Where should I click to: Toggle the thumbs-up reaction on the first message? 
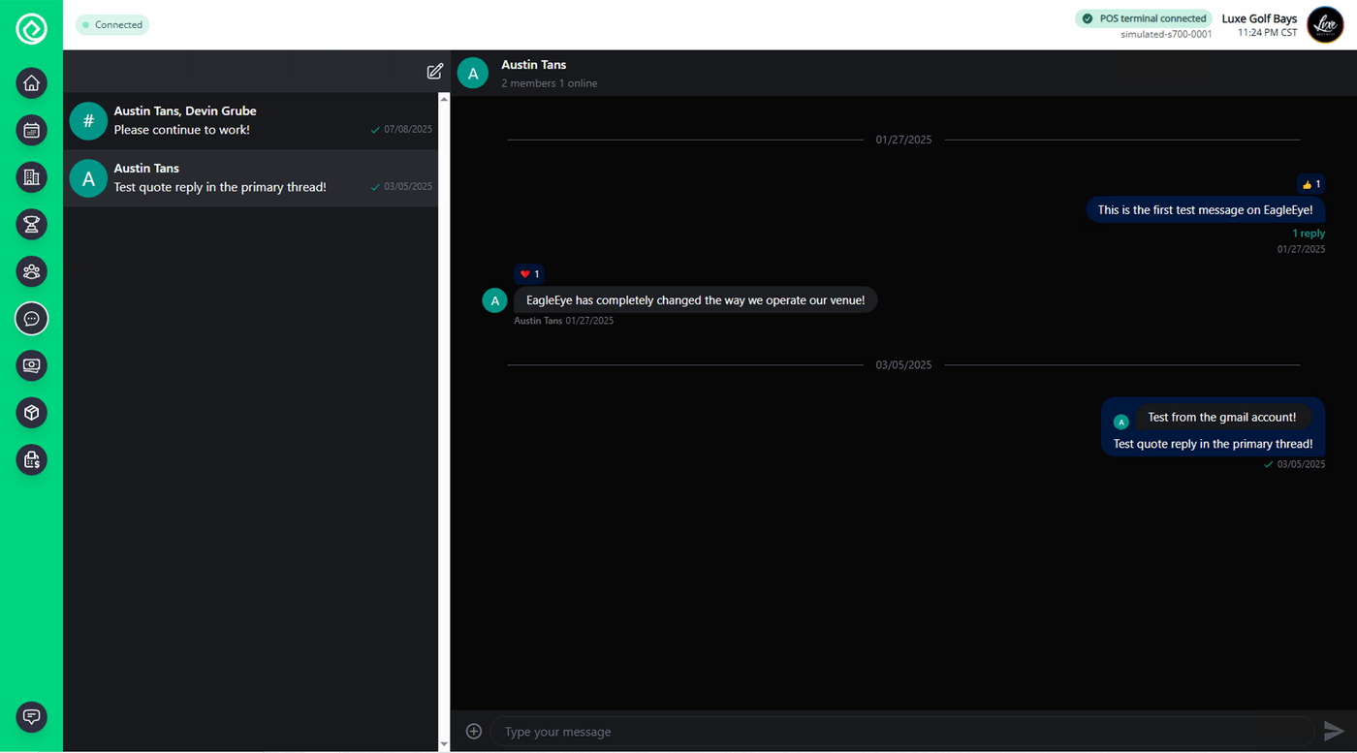click(1310, 183)
